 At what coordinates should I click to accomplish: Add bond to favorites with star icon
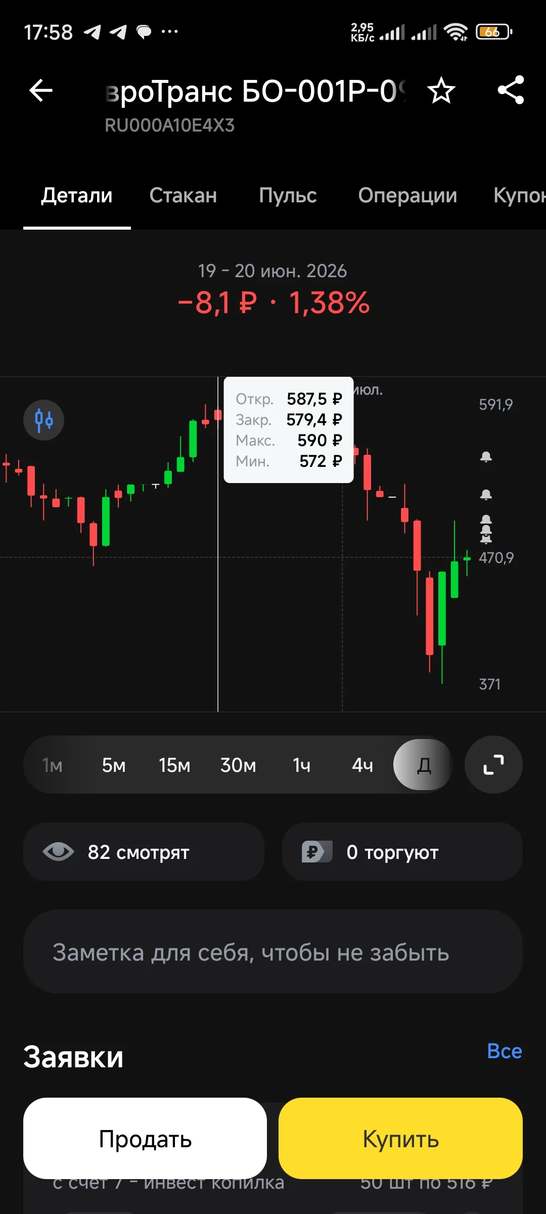coord(441,91)
